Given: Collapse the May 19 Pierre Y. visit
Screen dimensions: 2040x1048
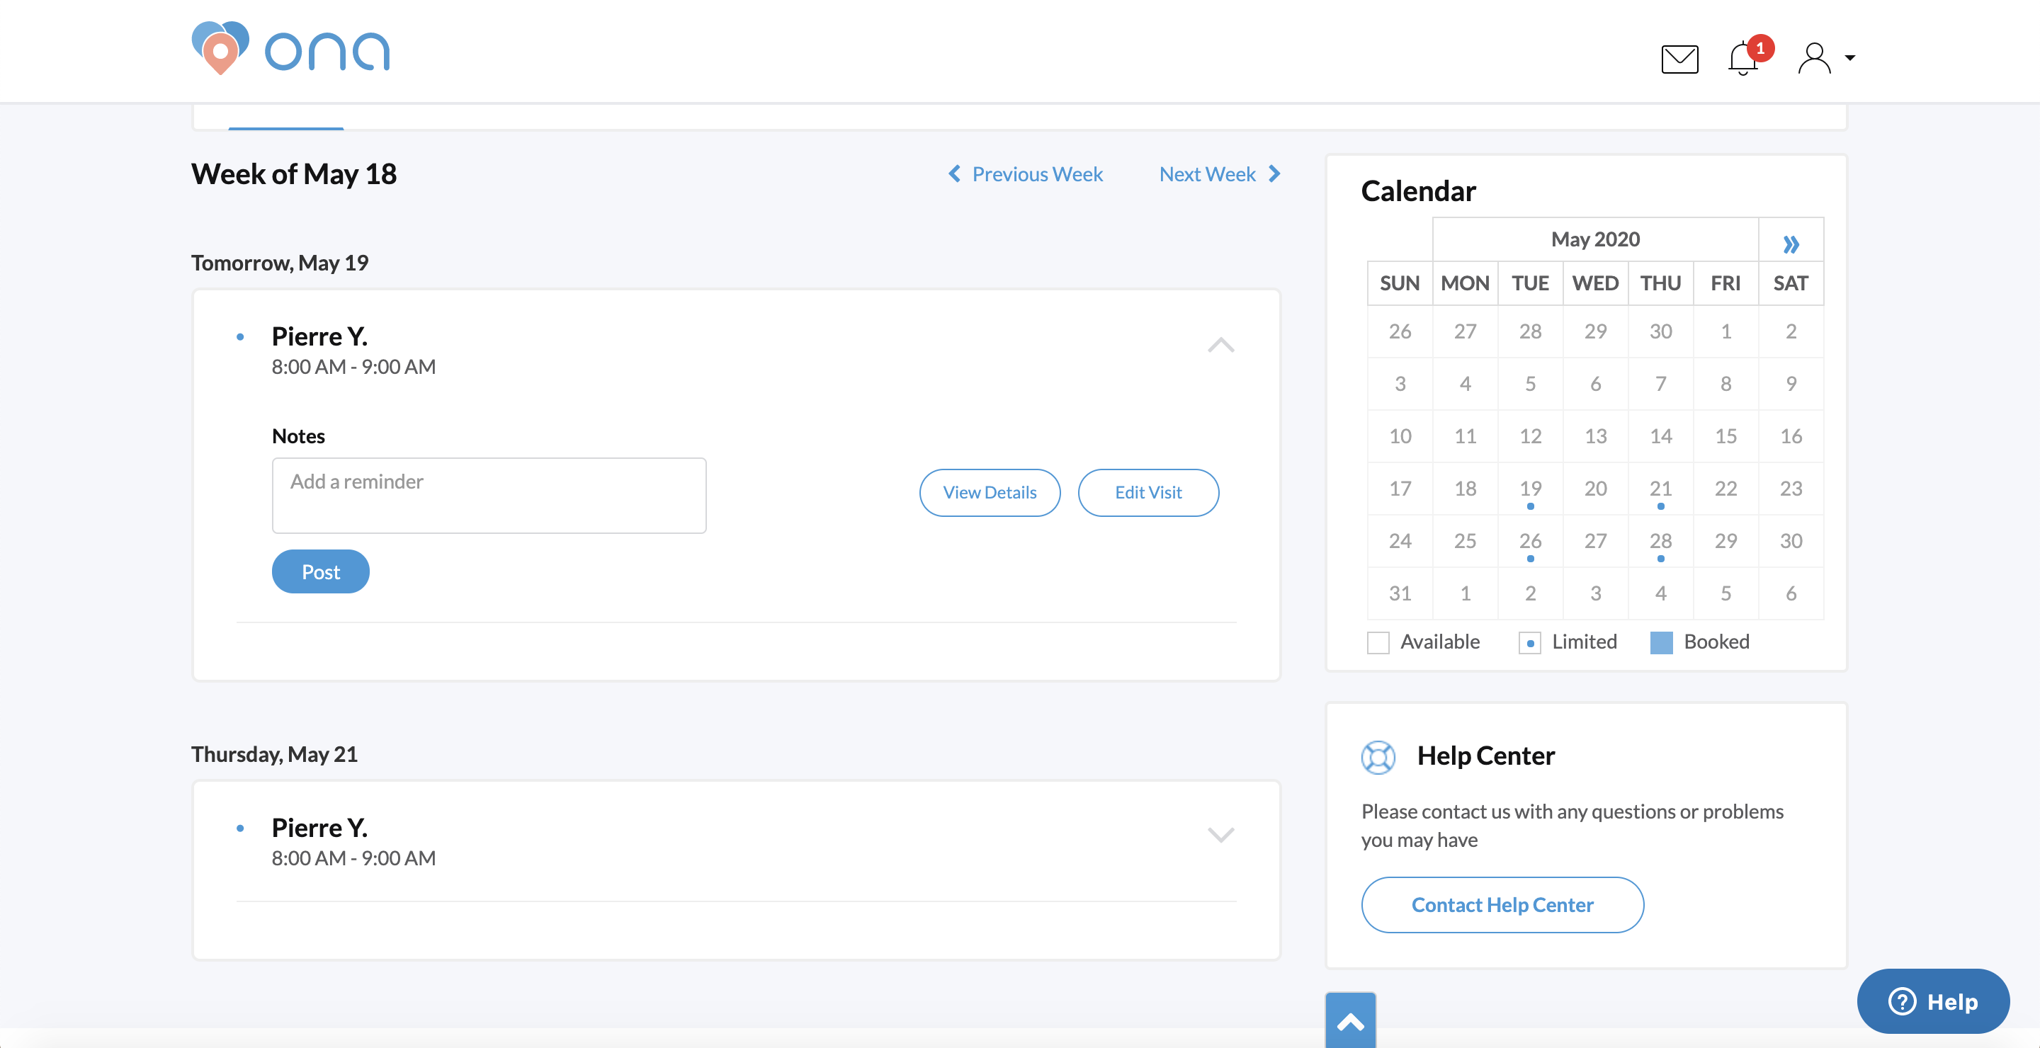Looking at the screenshot, I should coord(1220,345).
